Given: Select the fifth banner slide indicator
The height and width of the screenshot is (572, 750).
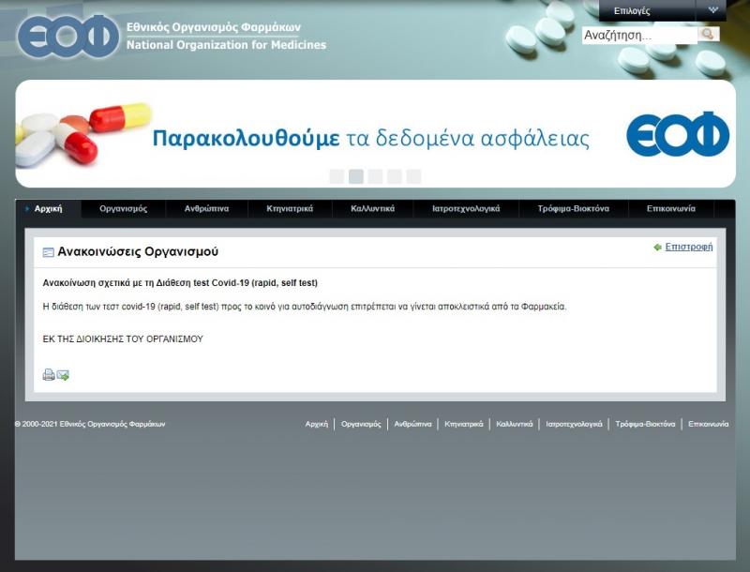Looking at the screenshot, I should pos(413,176).
